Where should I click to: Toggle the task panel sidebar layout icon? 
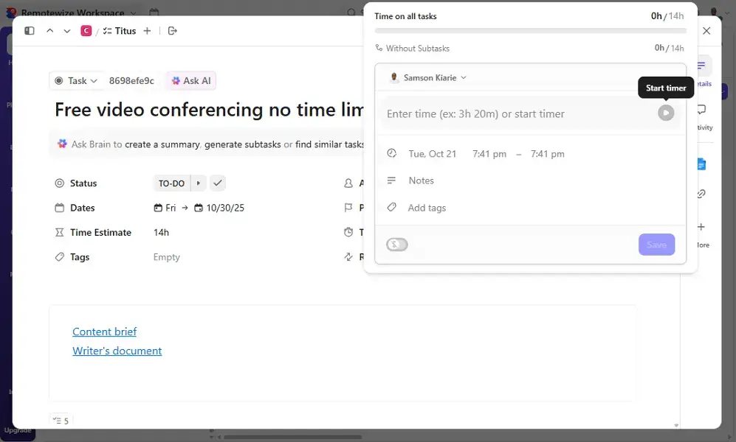[30, 30]
